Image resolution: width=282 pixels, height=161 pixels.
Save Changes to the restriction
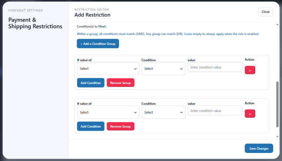tap(259, 148)
